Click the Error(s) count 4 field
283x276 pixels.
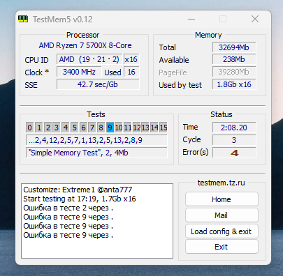pos(234,153)
